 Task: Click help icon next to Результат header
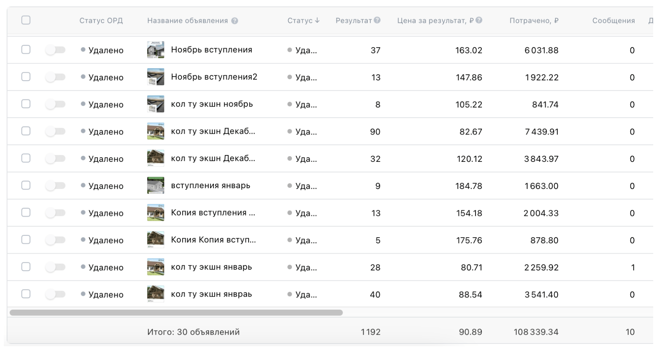pos(377,20)
